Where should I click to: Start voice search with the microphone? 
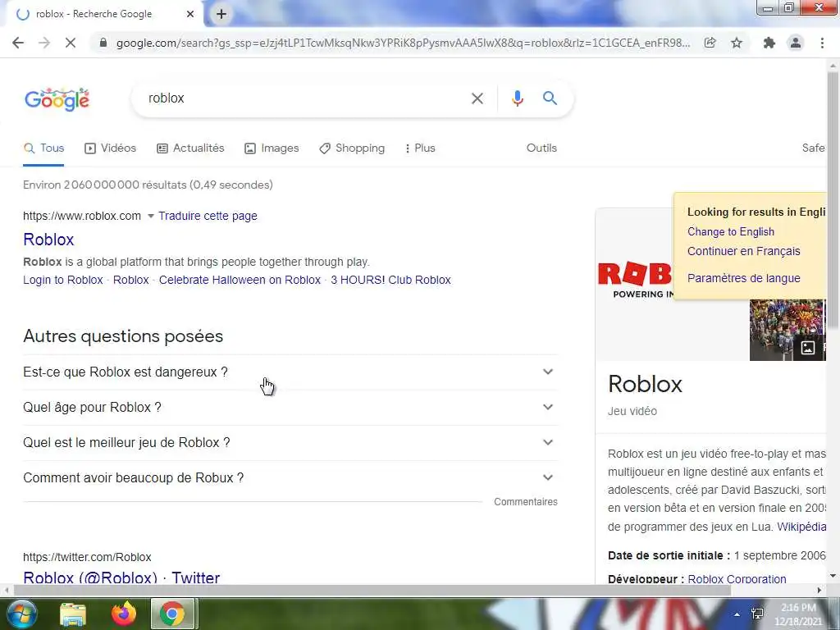(517, 98)
